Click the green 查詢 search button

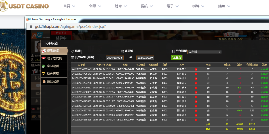177,57
